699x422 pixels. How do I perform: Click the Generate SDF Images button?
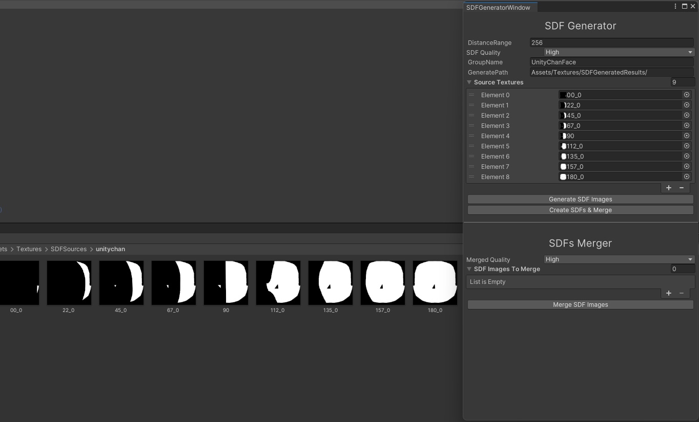[580, 199]
